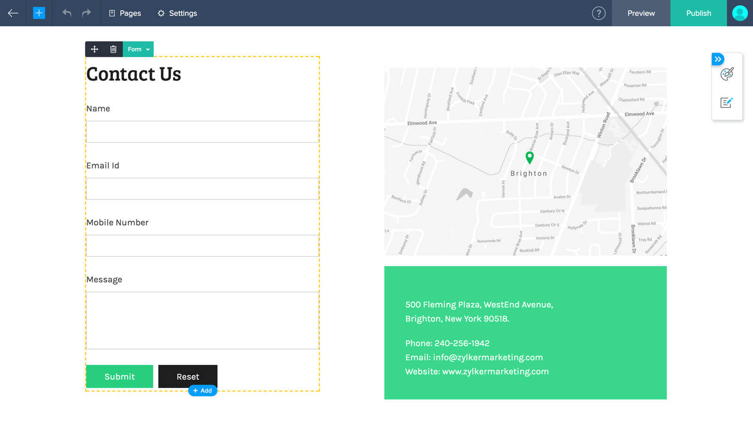Screen dimensions: 753x429
Task: Open the paint palette design panel
Action: 727,74
